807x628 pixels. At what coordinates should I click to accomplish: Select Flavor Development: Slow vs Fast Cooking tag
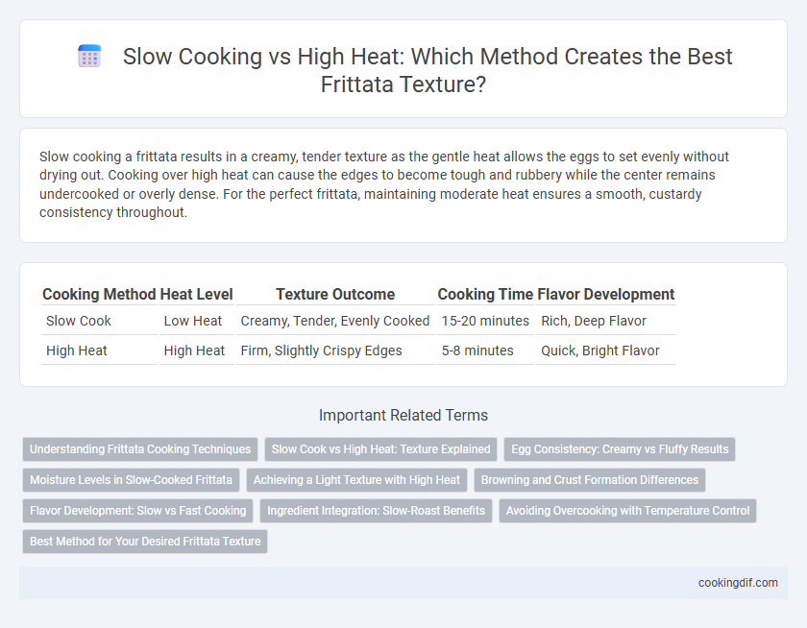138,511
